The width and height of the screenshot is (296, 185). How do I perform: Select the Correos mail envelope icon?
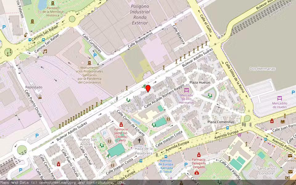290,156
